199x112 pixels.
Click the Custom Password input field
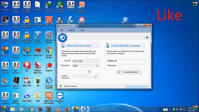click(x=82, y=77)
